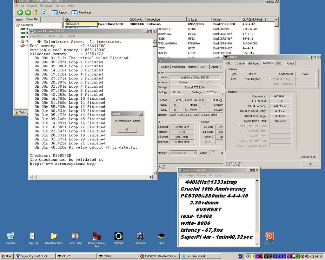
Task: Close the Finish dialog
Action: click(x=141, y=114)
